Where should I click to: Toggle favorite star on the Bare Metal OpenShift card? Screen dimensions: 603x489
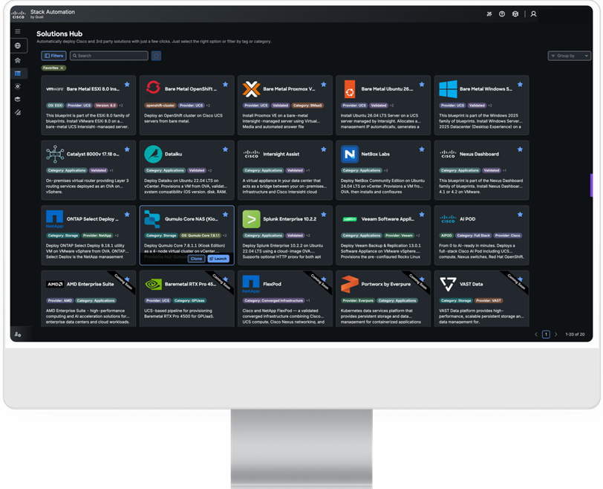click(x=225, y=84)
